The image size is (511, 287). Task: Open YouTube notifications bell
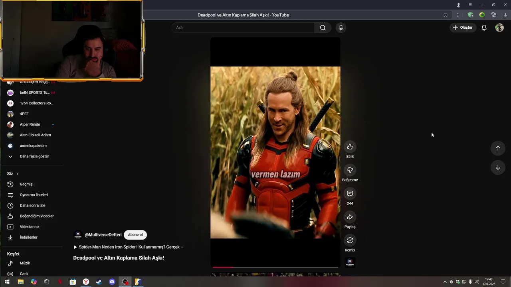pyautogui.click(x=484, y=28)
